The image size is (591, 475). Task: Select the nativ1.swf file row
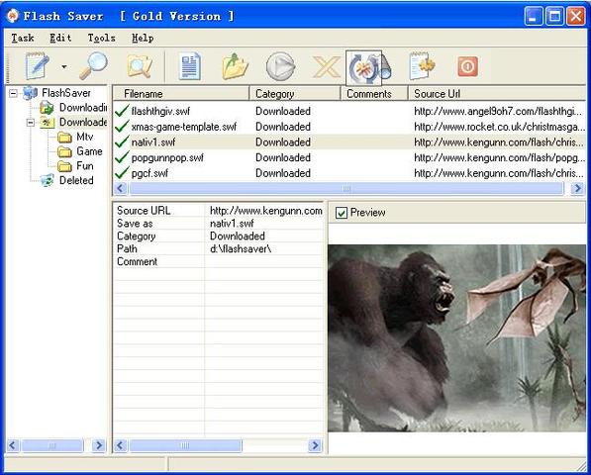(349, 142)
